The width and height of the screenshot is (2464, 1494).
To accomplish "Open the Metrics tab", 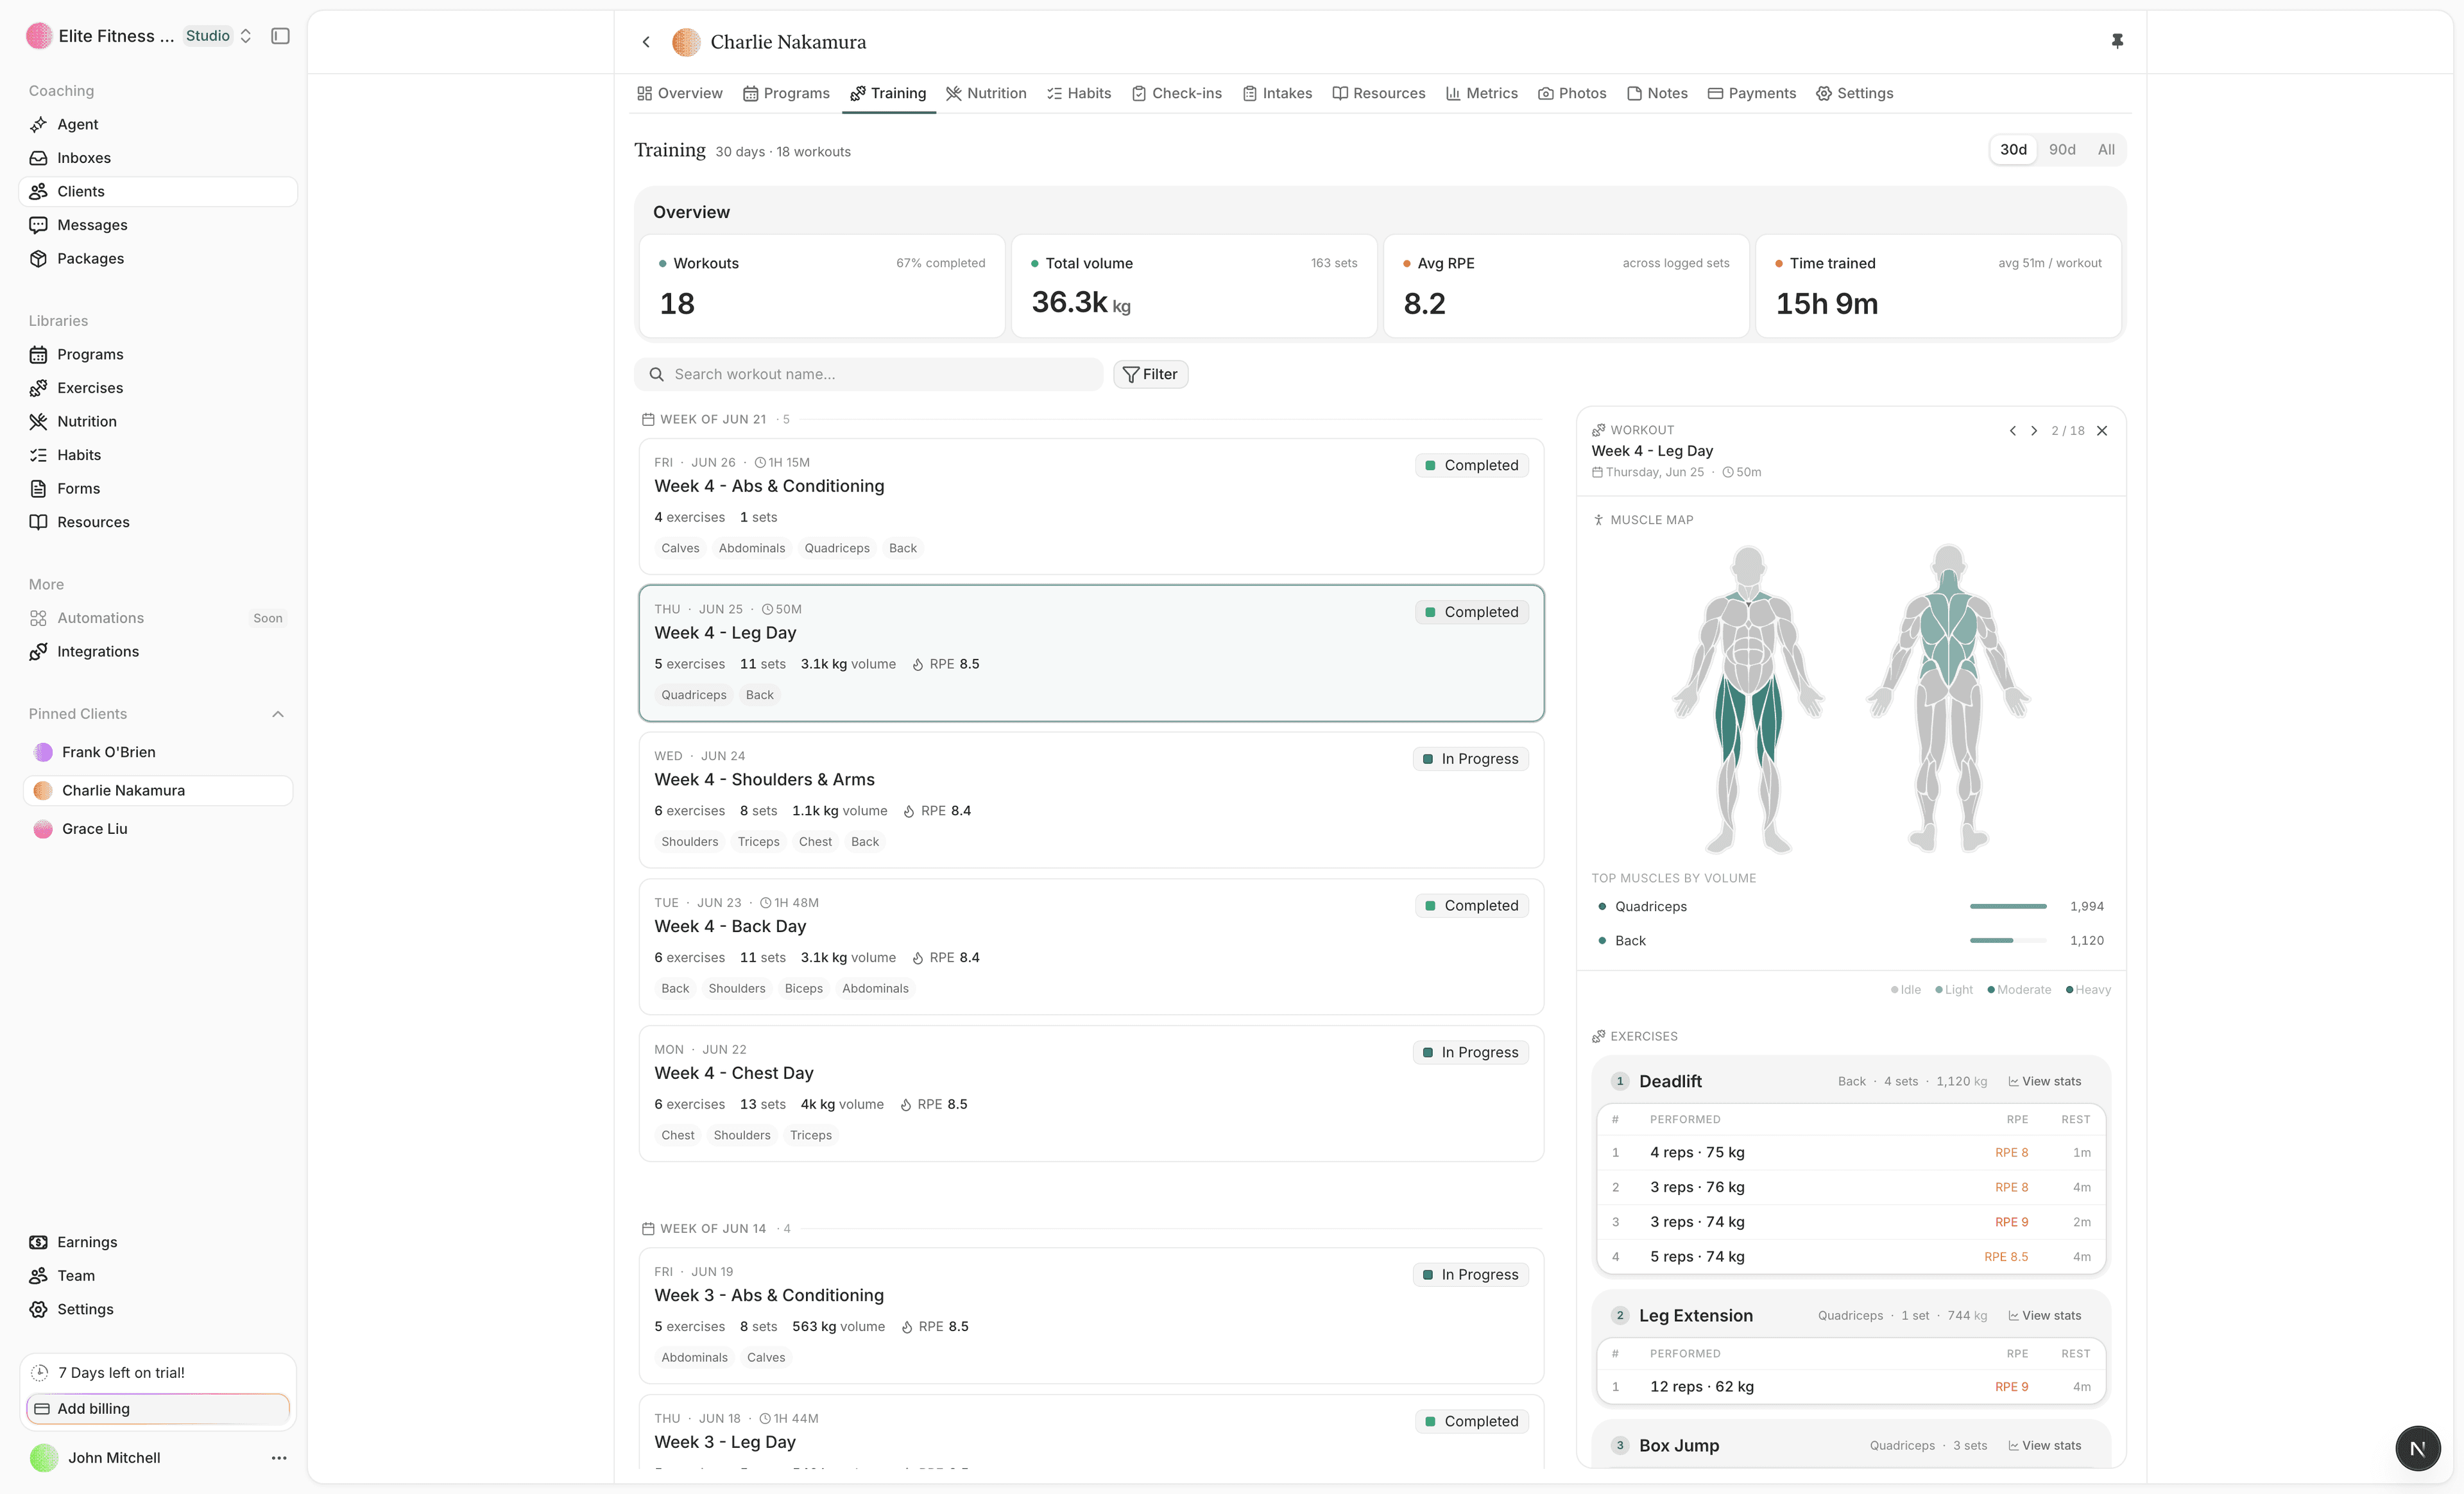I will pos(1482,93).
